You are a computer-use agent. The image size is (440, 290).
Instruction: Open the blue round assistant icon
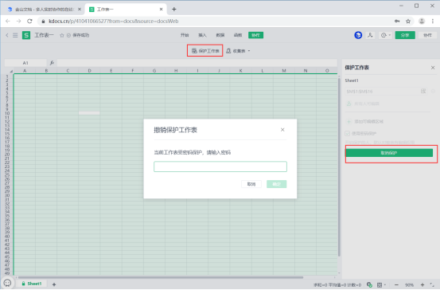[x=358, y=35]
